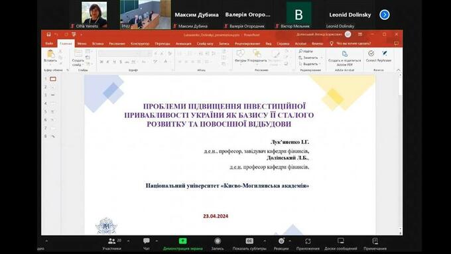
Task: Click the Undo arrow in quick access toolbar
Action: (56, 34)
